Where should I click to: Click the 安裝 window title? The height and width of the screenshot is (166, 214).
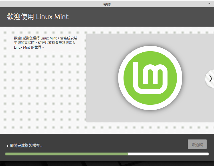point(107,5)
